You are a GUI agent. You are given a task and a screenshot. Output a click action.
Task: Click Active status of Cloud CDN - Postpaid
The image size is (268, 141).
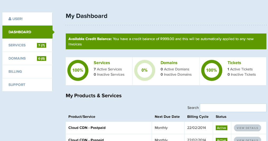[222, 128]
